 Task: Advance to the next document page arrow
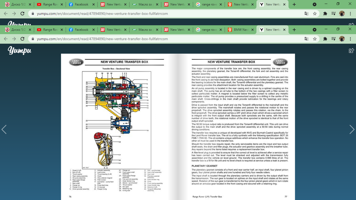pyautogui.click(x=351, y=130)
